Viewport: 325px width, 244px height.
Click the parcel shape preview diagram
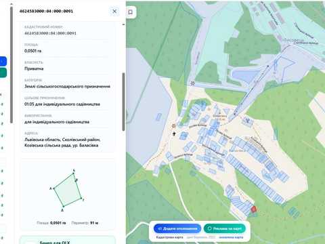coord(67,190)
